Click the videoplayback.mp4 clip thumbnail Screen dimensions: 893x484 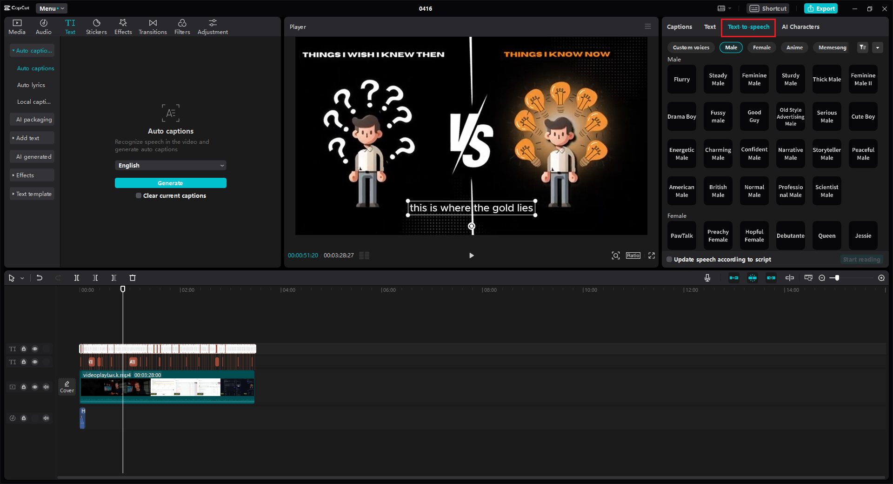[167, 387]
